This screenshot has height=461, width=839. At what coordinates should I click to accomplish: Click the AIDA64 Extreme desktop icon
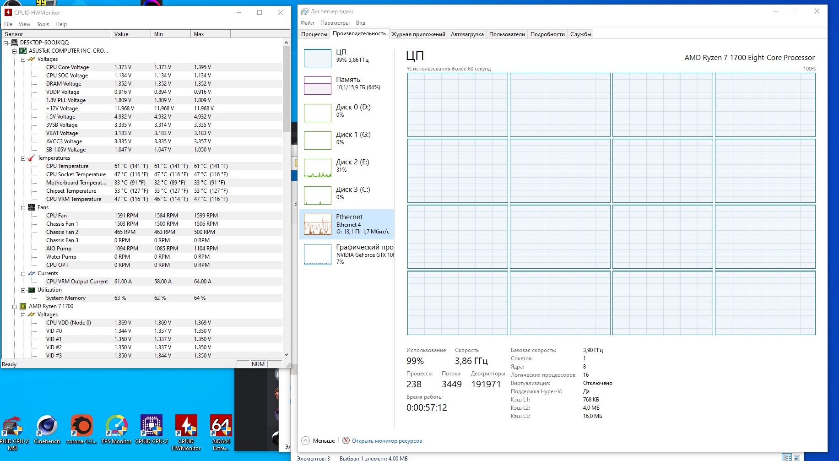(x=221, y=427)
